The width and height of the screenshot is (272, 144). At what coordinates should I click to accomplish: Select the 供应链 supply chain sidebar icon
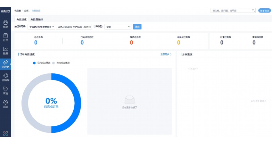click(5, 64)
